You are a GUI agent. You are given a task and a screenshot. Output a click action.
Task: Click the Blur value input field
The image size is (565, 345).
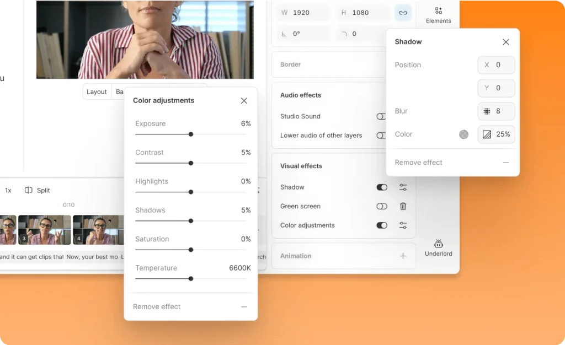point(496,111)
